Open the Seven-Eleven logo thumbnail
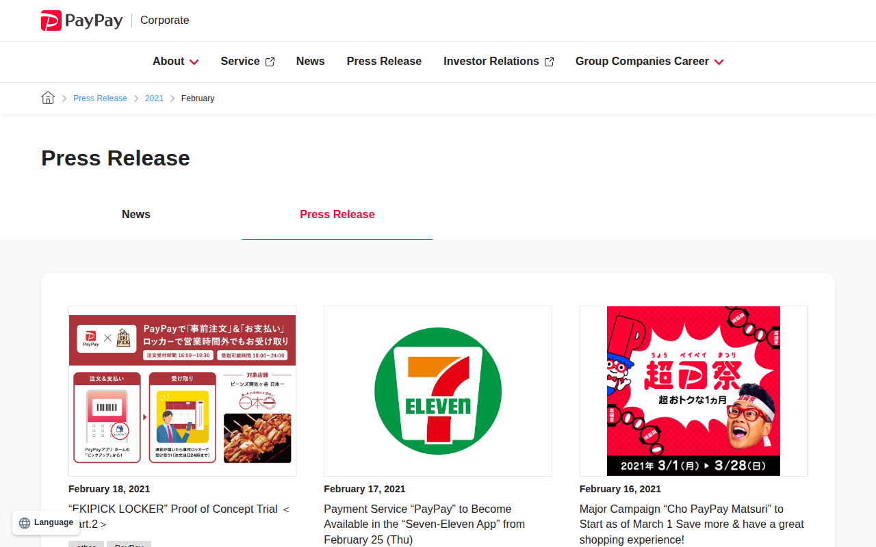Viewport: 876px width, 547px height. tap(438, 391)
